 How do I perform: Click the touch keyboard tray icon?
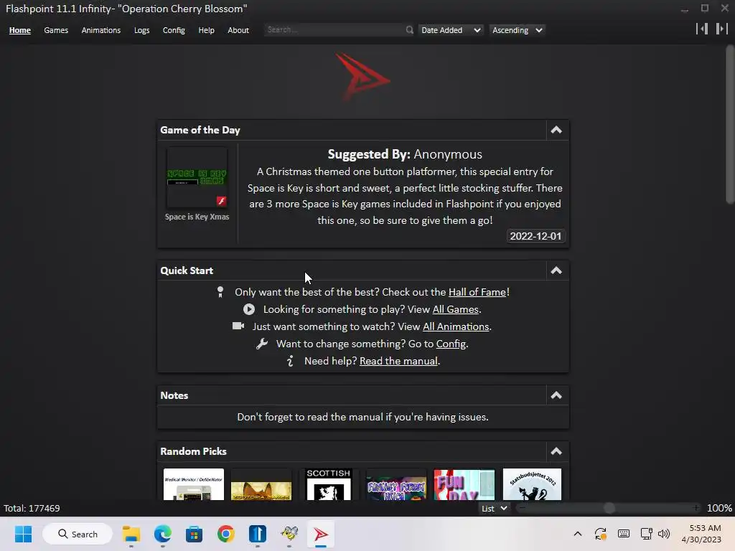pos(624,534)
